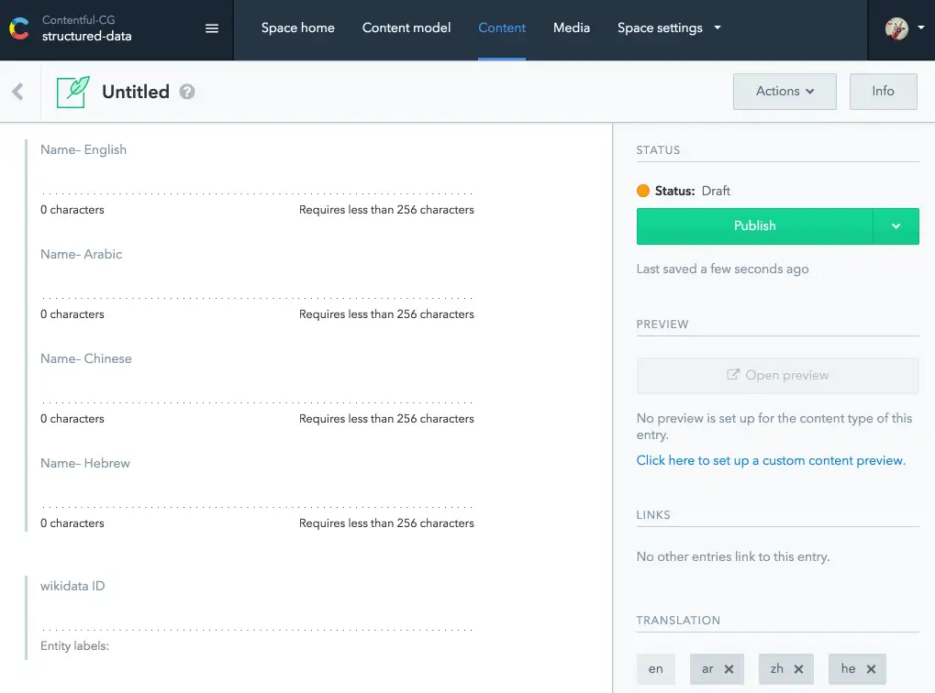Remove the he translation locale
The height and width of the screenshot is (693, 935).
tap(871, 669)
